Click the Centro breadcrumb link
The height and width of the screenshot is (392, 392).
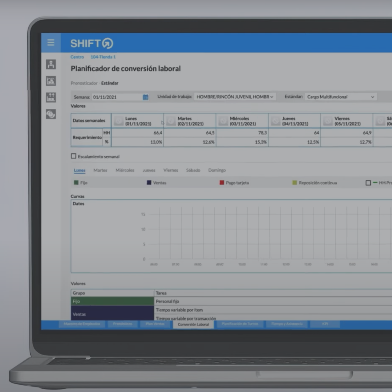[77, 57]
